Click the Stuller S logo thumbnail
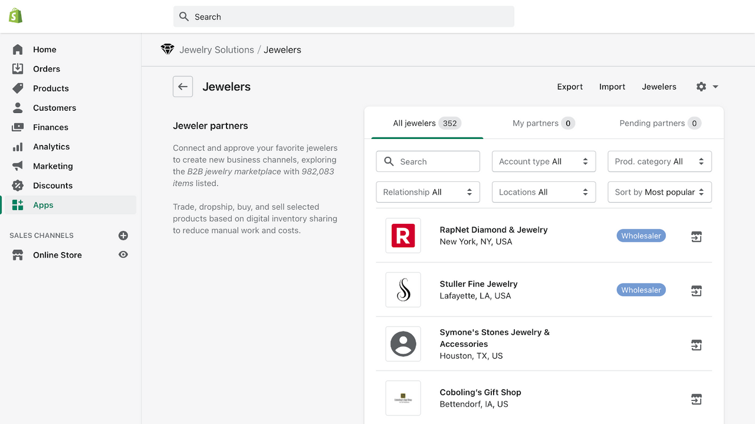Viewport: 755px width, 424px height. (403, 290)
